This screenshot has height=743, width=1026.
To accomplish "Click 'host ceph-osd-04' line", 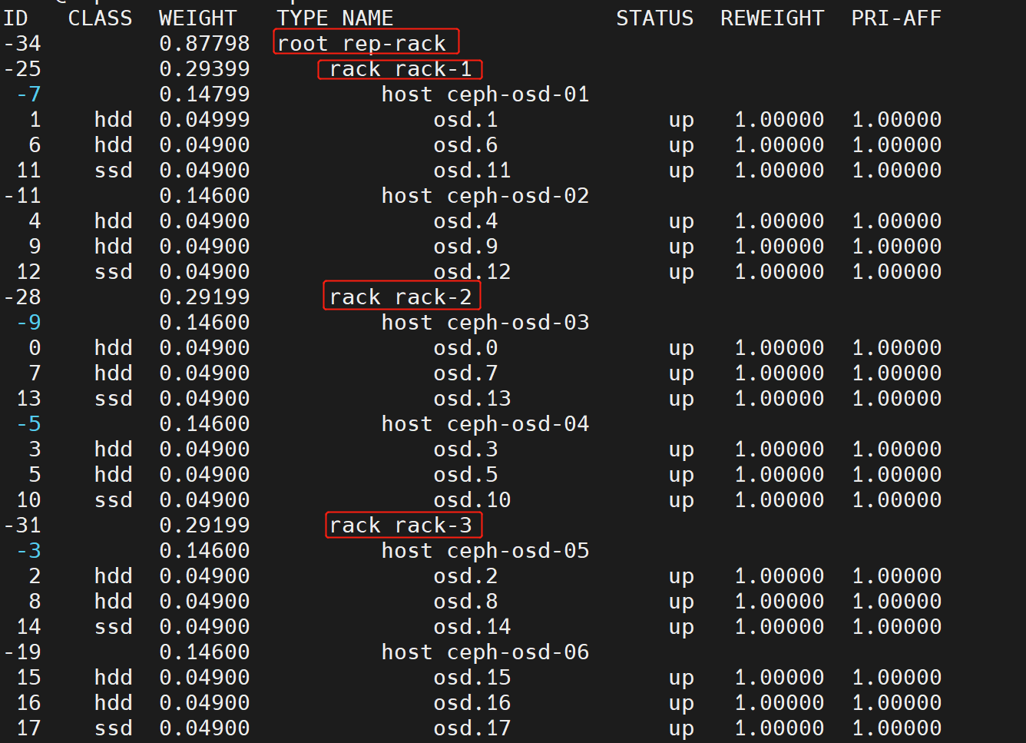I will click(x=485, y=424).
